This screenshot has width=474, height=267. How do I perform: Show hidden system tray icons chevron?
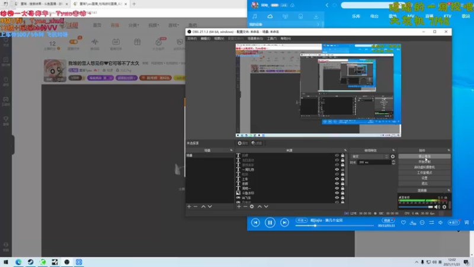tap(417, 262)
